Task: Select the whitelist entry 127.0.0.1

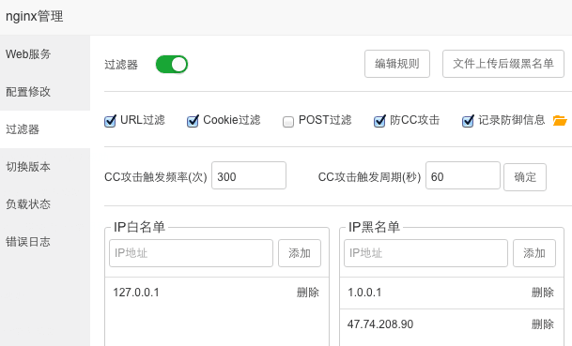Action: [136, 293]
